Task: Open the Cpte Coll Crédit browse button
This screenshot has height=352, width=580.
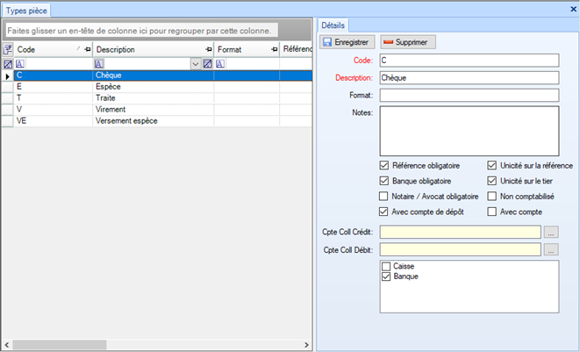Action: [x=551, y=233]
